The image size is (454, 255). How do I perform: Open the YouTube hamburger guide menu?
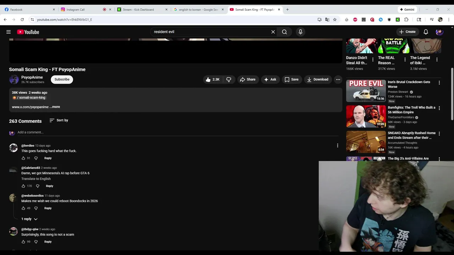tap(9, 32)
